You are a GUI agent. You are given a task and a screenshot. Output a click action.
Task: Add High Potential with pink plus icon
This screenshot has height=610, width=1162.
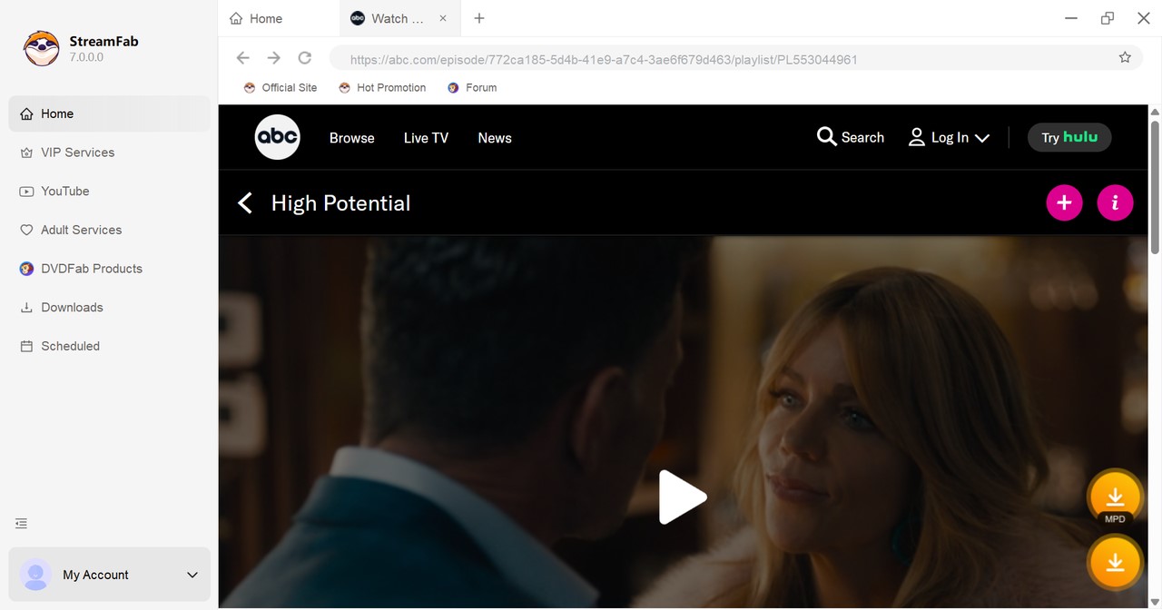[1064, 202]
